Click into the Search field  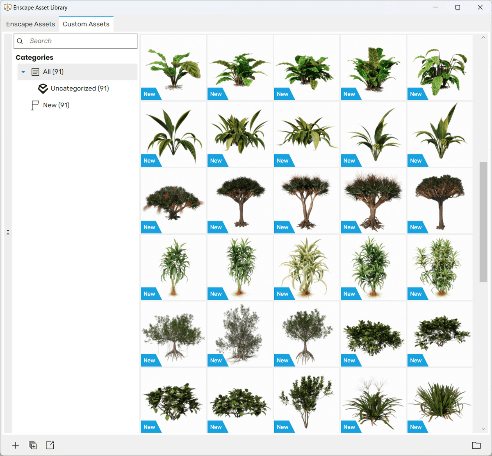(75, 41)
